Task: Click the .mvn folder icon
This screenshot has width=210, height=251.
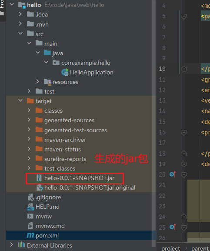Action: (x=30, y=24)
